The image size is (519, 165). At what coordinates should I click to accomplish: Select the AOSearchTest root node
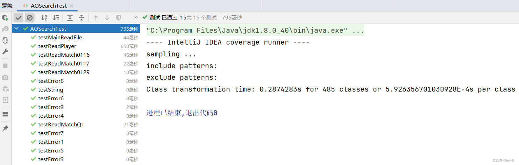(x=76, y=29)
